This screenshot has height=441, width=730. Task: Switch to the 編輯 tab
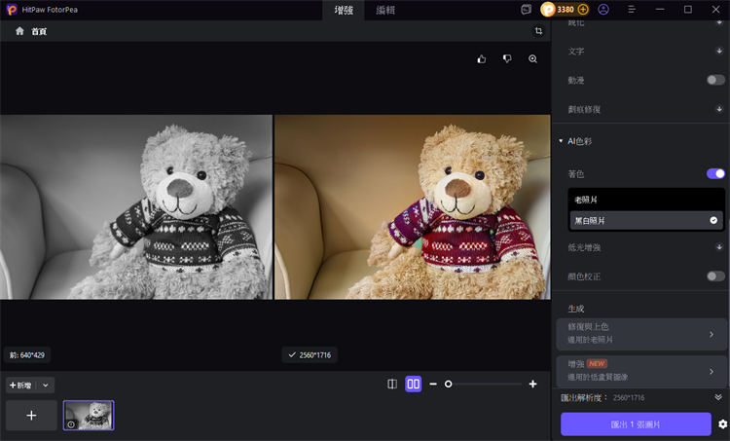tap(385, 10)
